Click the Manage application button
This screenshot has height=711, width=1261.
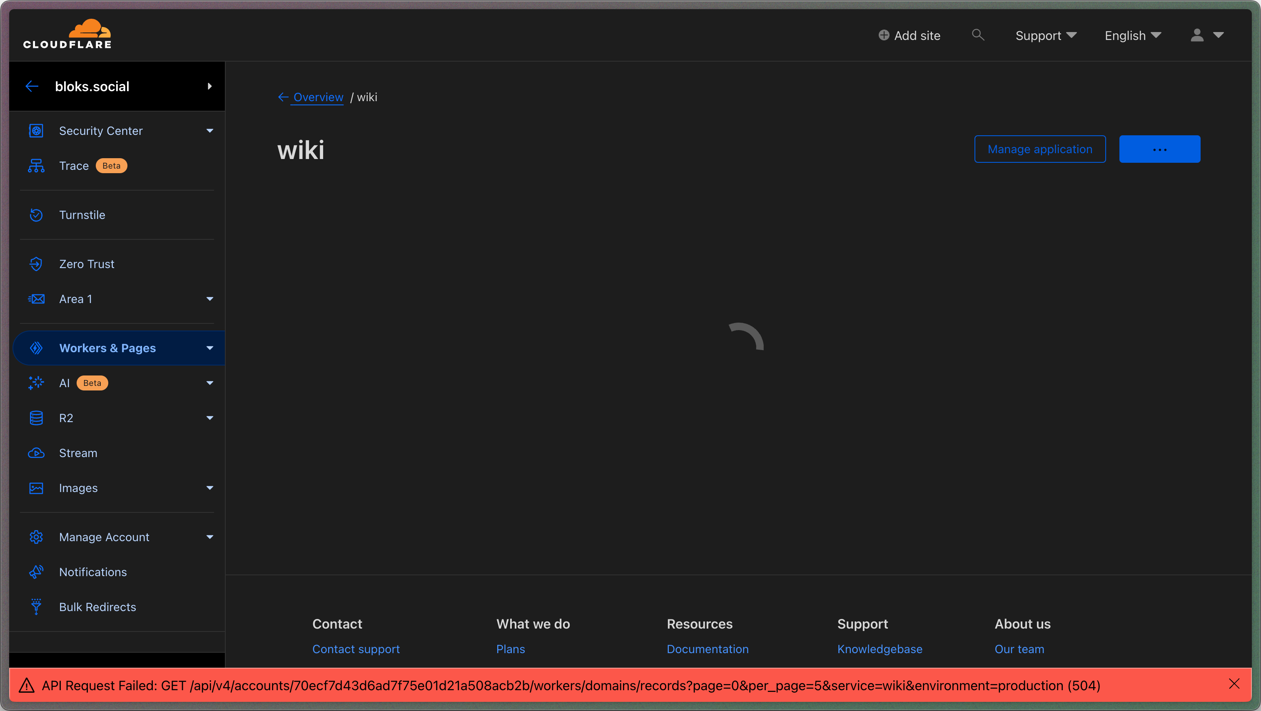pyautogui.click(x=1040, y=149)
